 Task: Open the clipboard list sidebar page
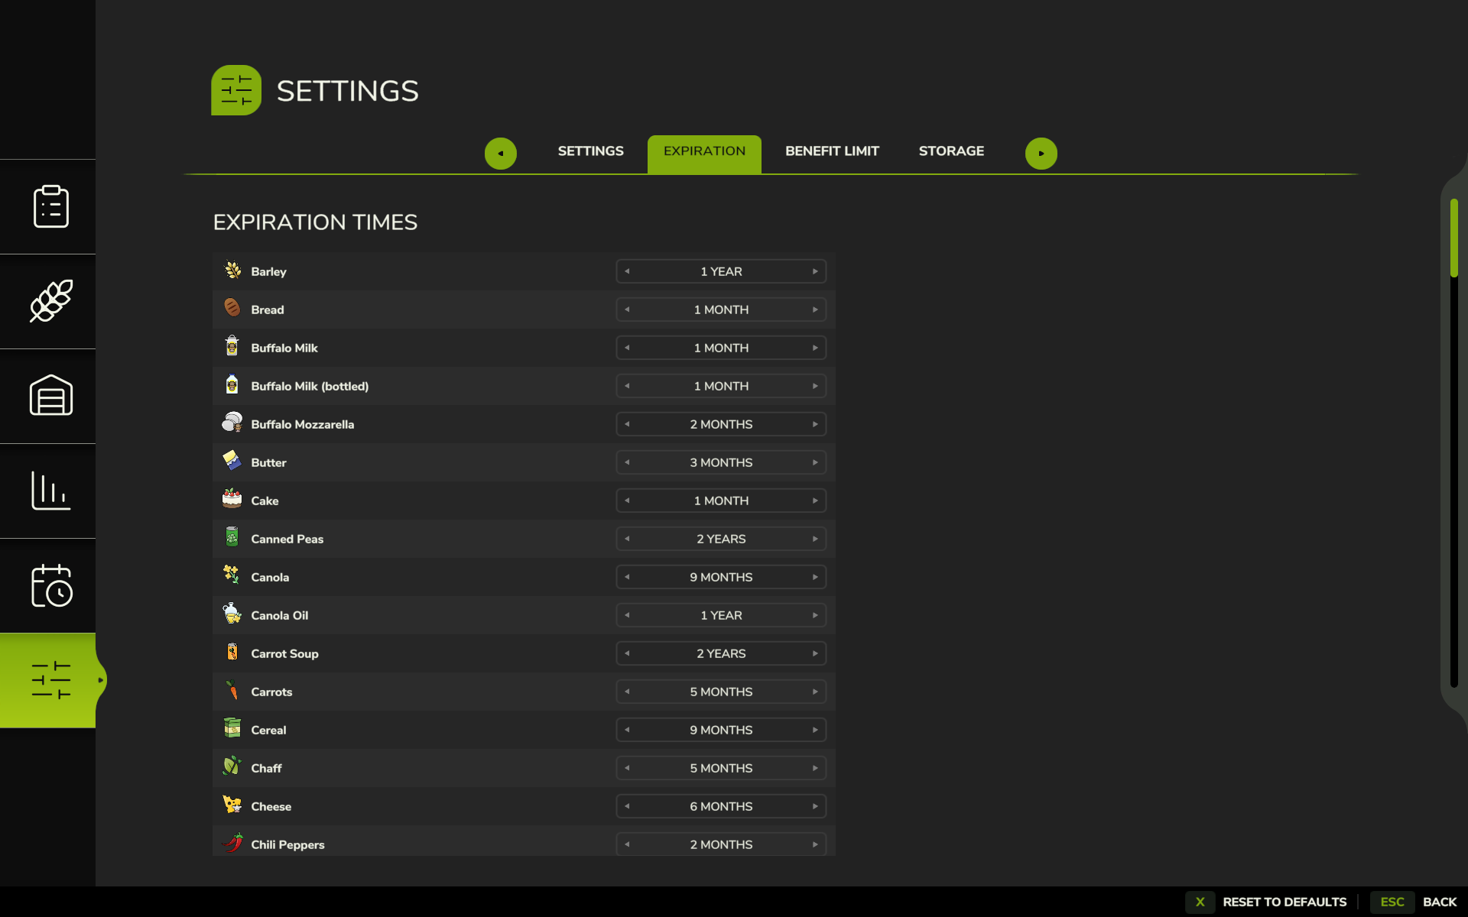[x=51, y=206]
